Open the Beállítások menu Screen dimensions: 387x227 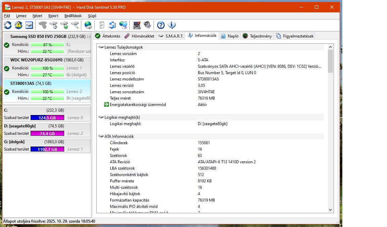73,16
